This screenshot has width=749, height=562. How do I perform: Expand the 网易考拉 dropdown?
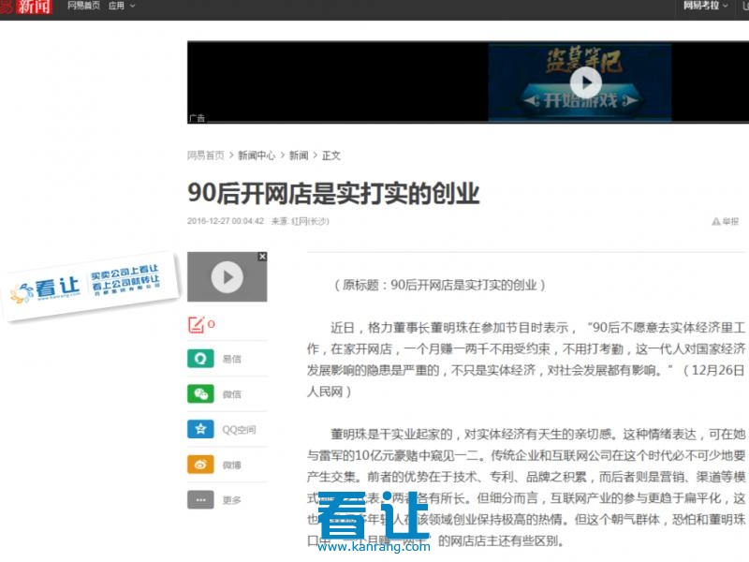click(705, 6)
